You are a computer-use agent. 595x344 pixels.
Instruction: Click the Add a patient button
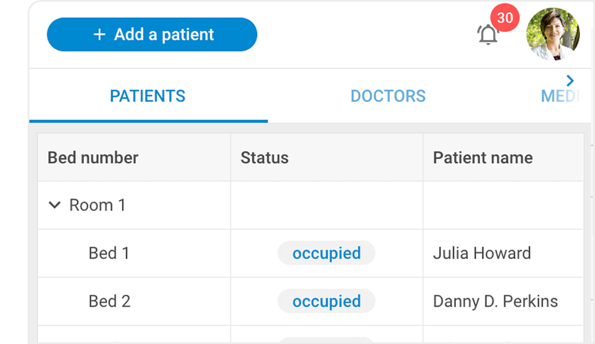pos(152,34)
